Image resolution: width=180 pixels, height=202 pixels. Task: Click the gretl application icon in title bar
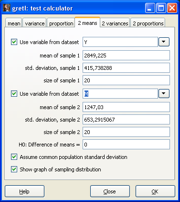click(x=7, y=8)
